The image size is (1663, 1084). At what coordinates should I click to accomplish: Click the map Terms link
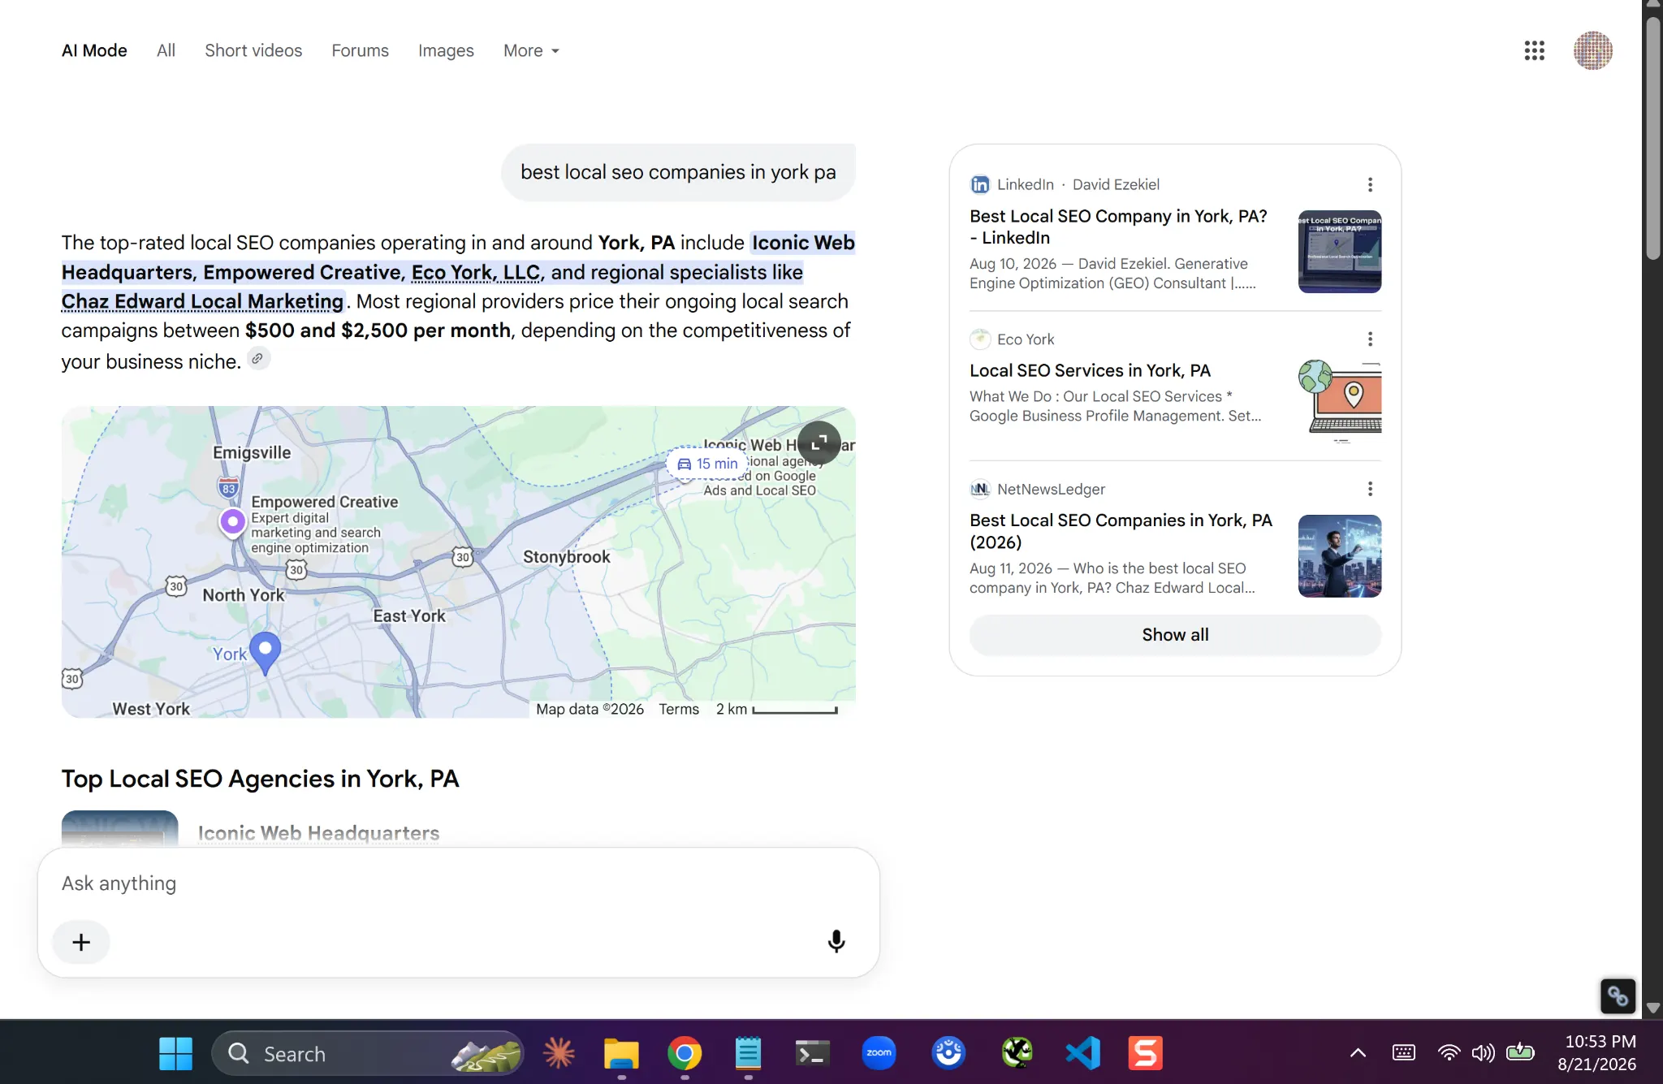point(679,709)
